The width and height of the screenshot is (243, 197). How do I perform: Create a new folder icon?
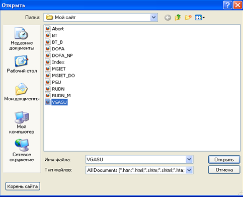pos(188,18)
